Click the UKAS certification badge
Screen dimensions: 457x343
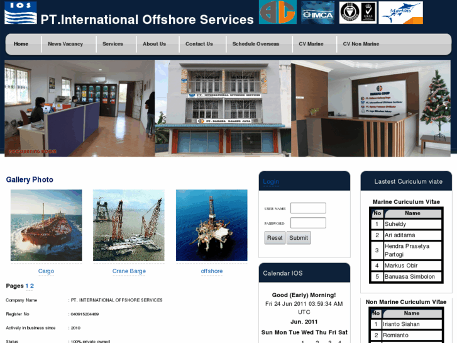(369, 12)
